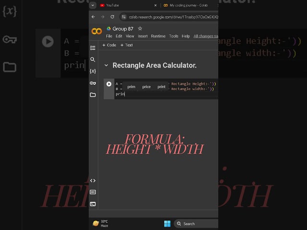Open the Runtime menu

158,36
